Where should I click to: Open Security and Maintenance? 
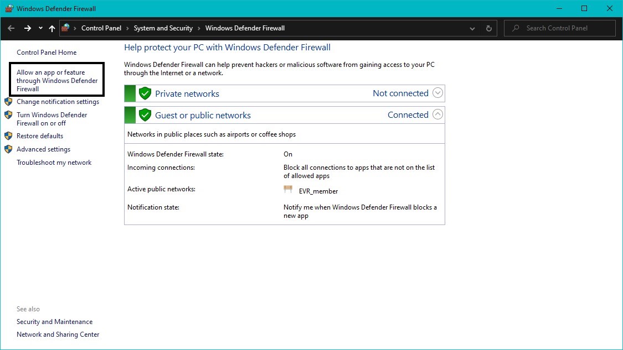(54, 322)
